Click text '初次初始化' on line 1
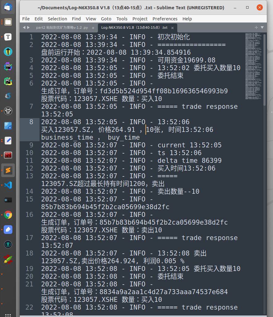The image size is (273, 317). 174,37
